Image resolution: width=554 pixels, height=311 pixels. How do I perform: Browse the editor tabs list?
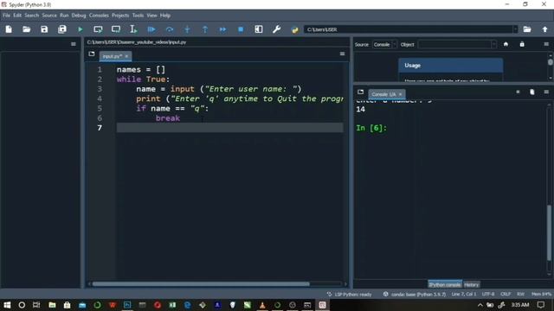92,54
